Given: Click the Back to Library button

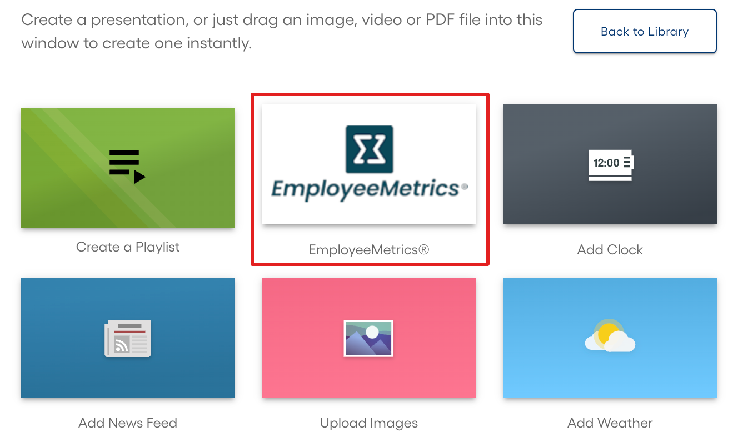Looking at the screenshot, I should click(644, 32).
